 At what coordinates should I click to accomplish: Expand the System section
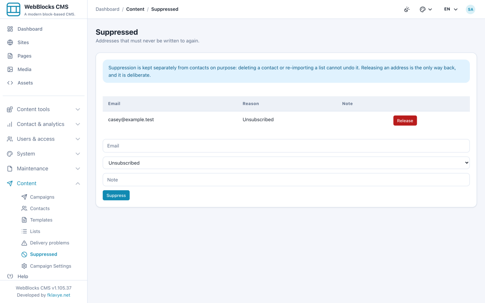[44, 154]
